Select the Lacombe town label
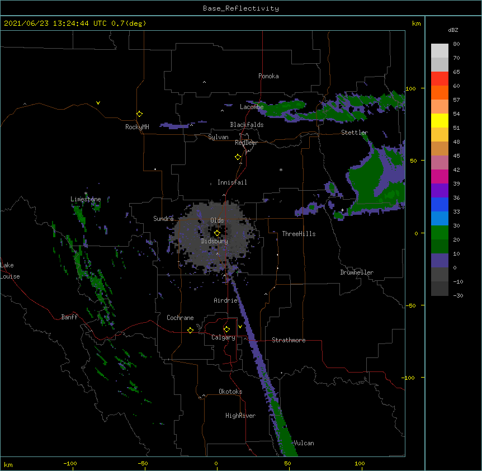This screenshot has height=471, width=482. click(x=252, y=107)
